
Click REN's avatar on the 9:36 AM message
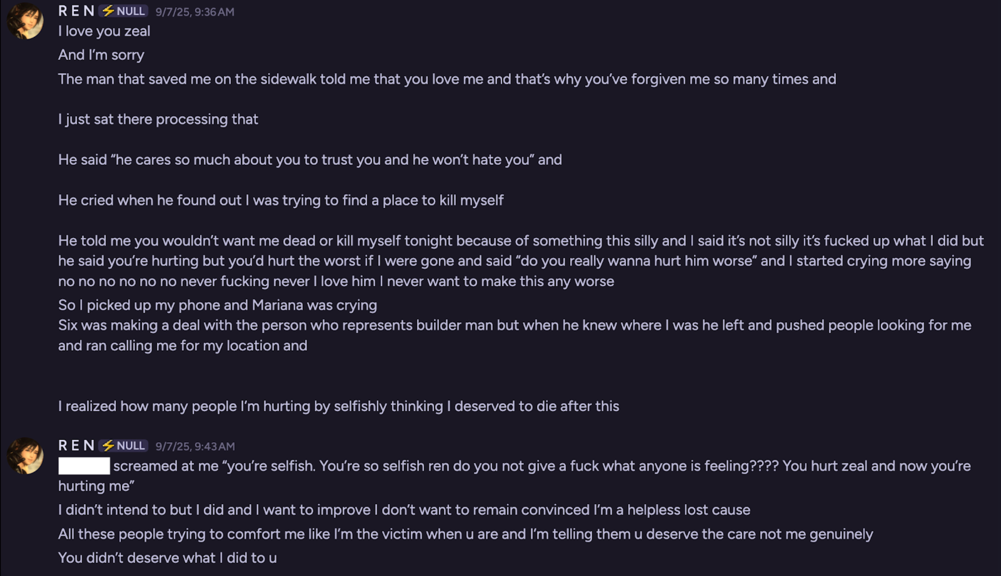[x=25, y=21]
